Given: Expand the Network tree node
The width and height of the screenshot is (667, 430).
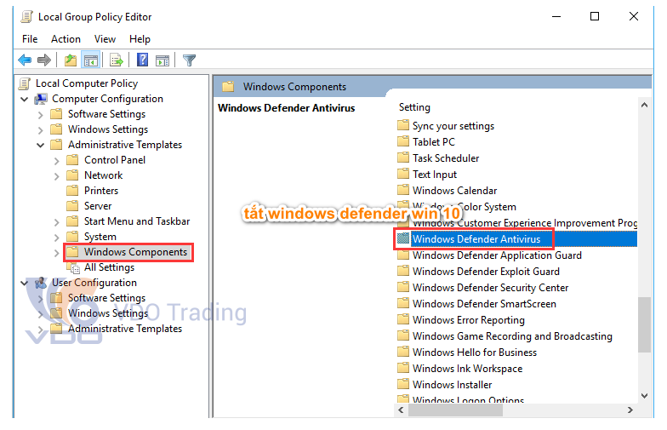Looking at the screenshot, I should [56, 176].
